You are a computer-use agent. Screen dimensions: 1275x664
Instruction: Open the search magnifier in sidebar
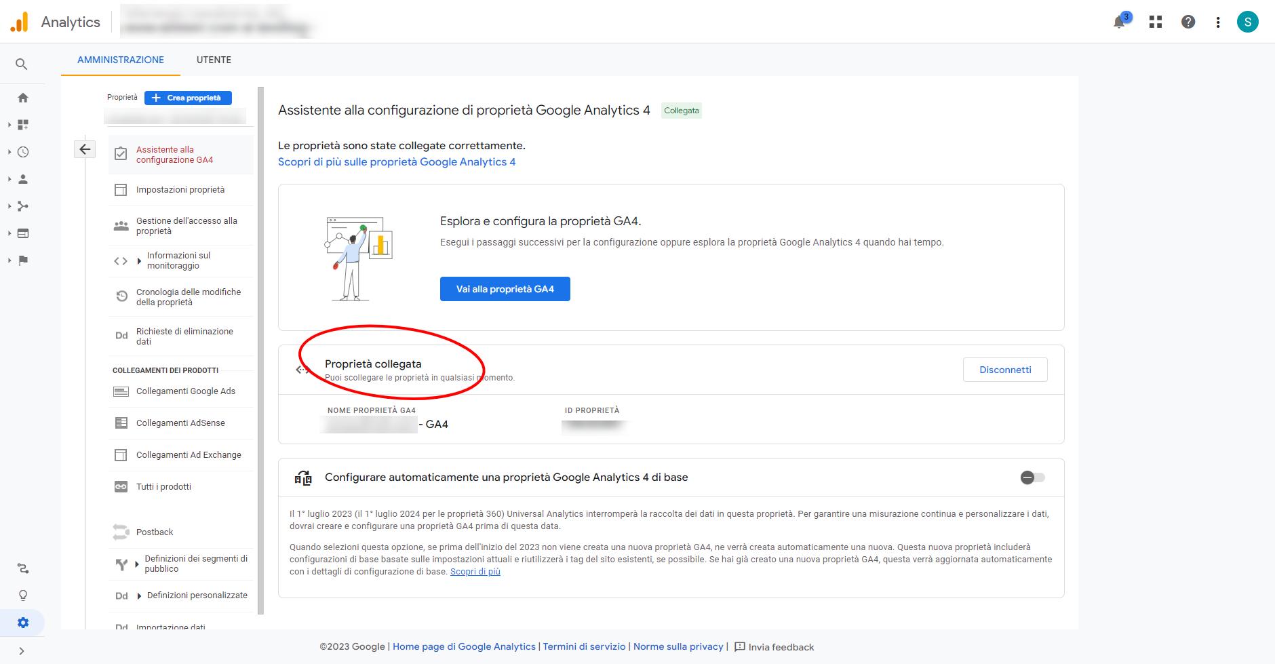point(22,64)
